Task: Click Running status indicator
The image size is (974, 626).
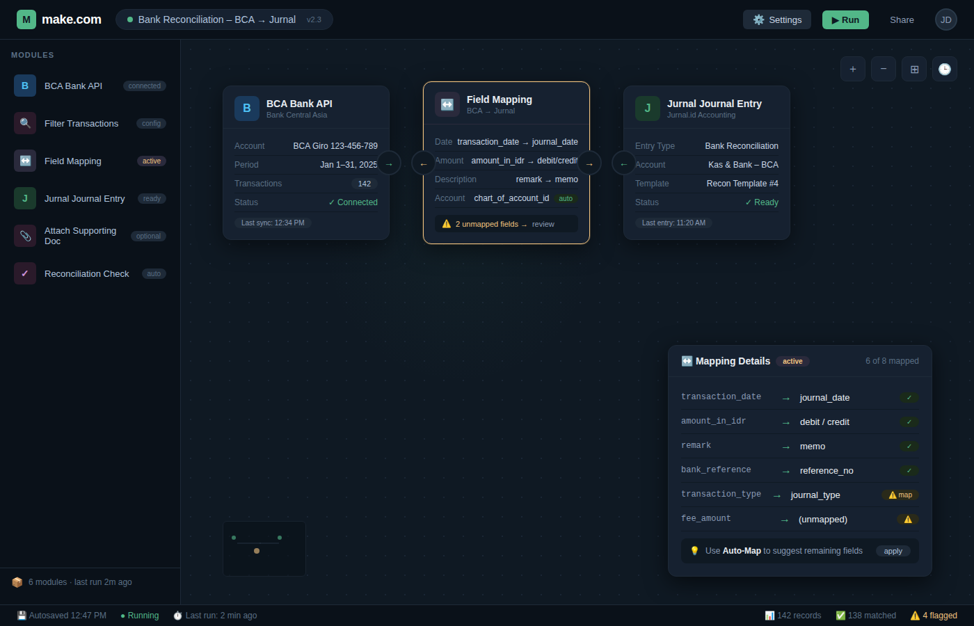Action: [140, 616]
